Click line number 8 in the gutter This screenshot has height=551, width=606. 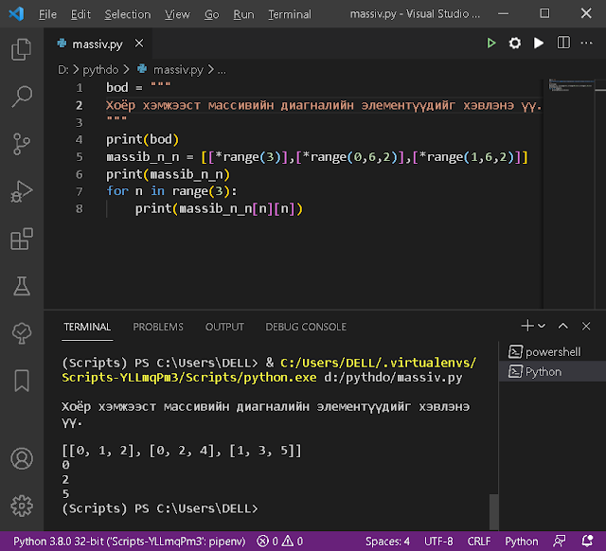point(79,209)
